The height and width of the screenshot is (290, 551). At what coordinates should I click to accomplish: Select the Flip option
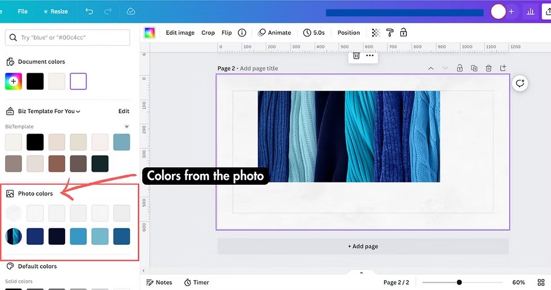point(227,33)
